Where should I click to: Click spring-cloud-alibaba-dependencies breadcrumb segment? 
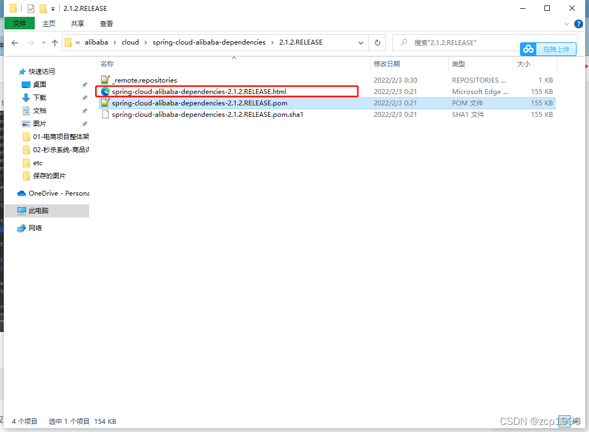tap(209, 42)
